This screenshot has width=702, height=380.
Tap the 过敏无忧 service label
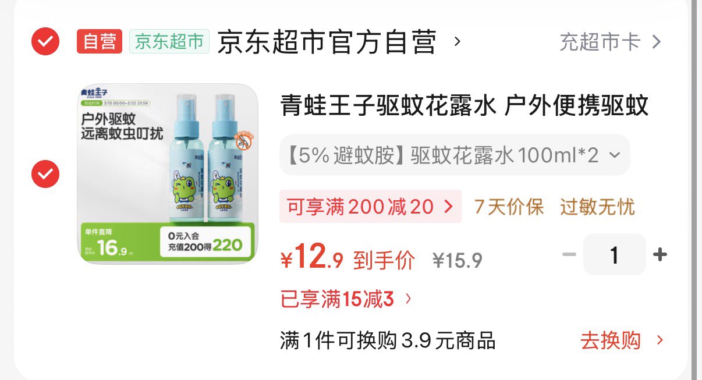pyautogui.click(x=597, y=207)
